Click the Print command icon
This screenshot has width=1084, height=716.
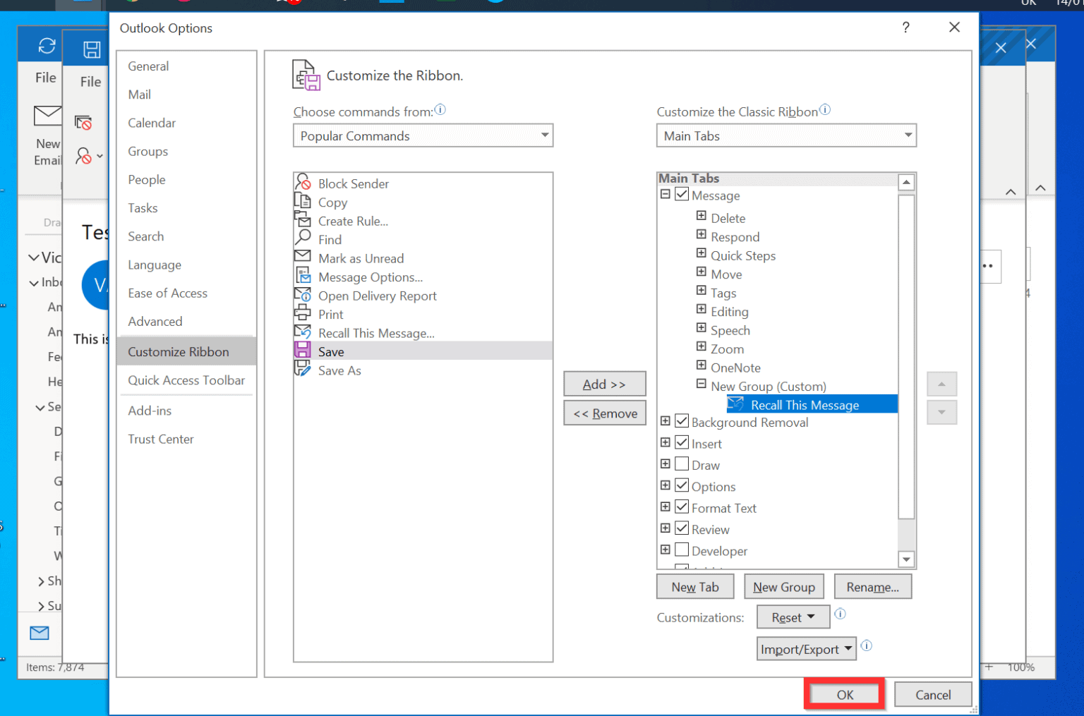[303, 314]
